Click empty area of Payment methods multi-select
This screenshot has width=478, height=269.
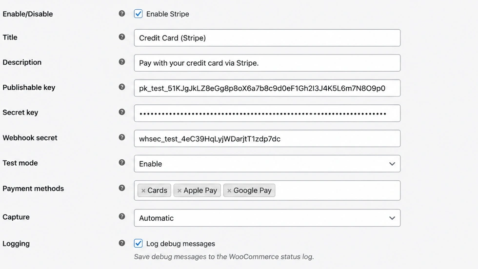(337, 191)
